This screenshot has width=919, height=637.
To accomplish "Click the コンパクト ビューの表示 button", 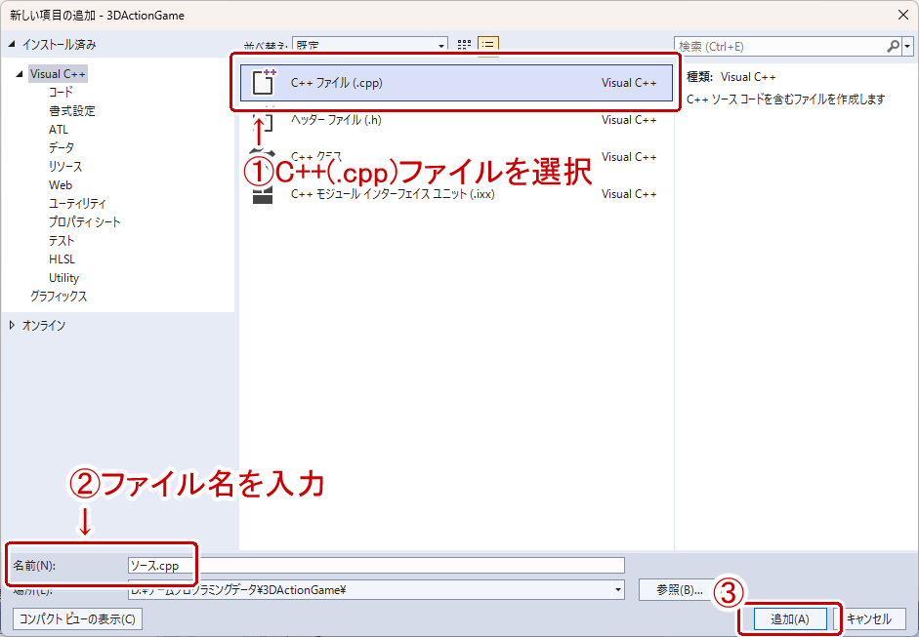I will (76, 617).
